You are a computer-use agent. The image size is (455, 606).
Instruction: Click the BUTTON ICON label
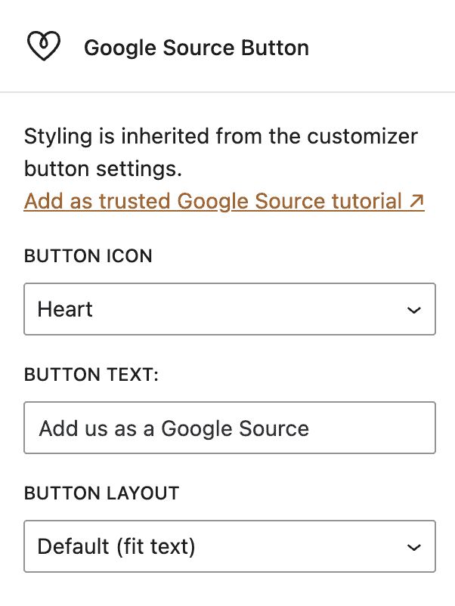click(x=88, y=256)
